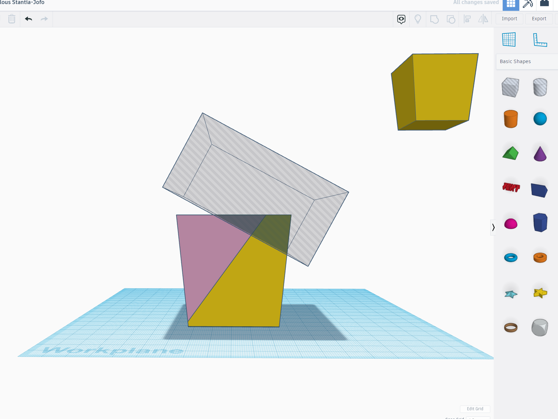Pick the yellow Star shape
Screen dimensions: 558x419
pos(540,293)
